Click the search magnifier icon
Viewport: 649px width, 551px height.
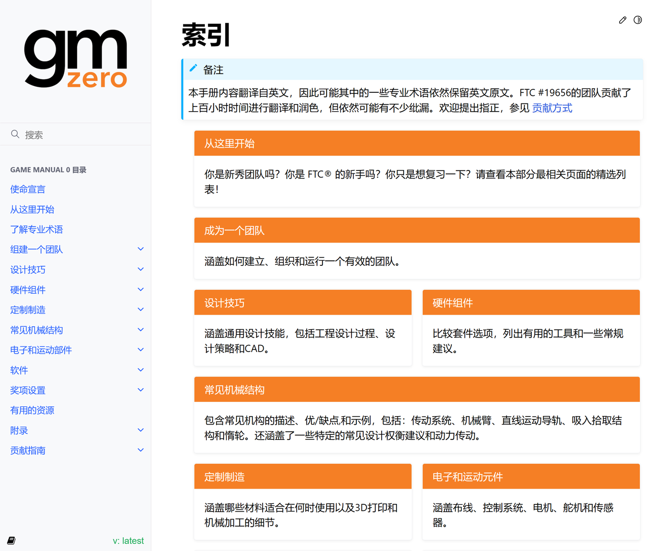pos(15,134)
